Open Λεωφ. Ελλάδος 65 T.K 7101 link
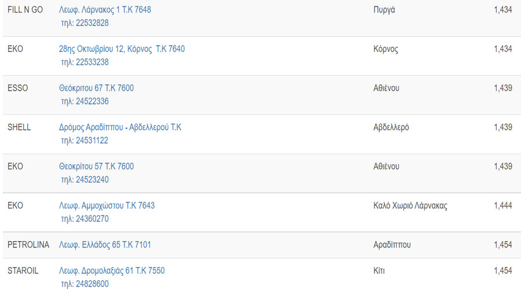This screenshot has width=521, height=289. 105,245
